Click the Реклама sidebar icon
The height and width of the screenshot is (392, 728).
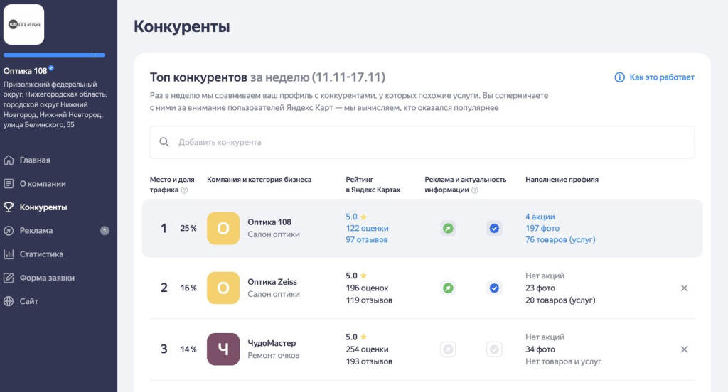(x=9, y=231)
